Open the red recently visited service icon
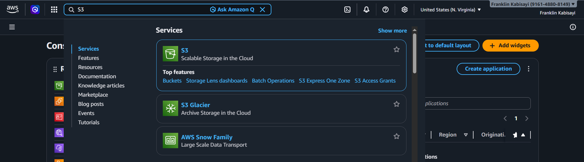The width and height of the screenshot is (584, 162). (x=59, y=117)
